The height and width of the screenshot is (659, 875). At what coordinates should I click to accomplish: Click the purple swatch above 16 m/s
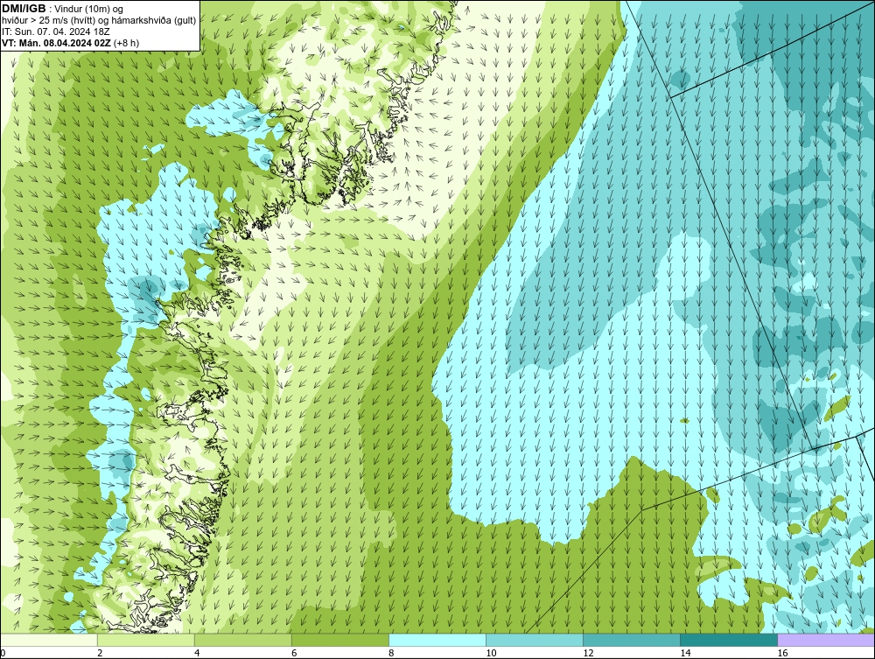(826, 640)
